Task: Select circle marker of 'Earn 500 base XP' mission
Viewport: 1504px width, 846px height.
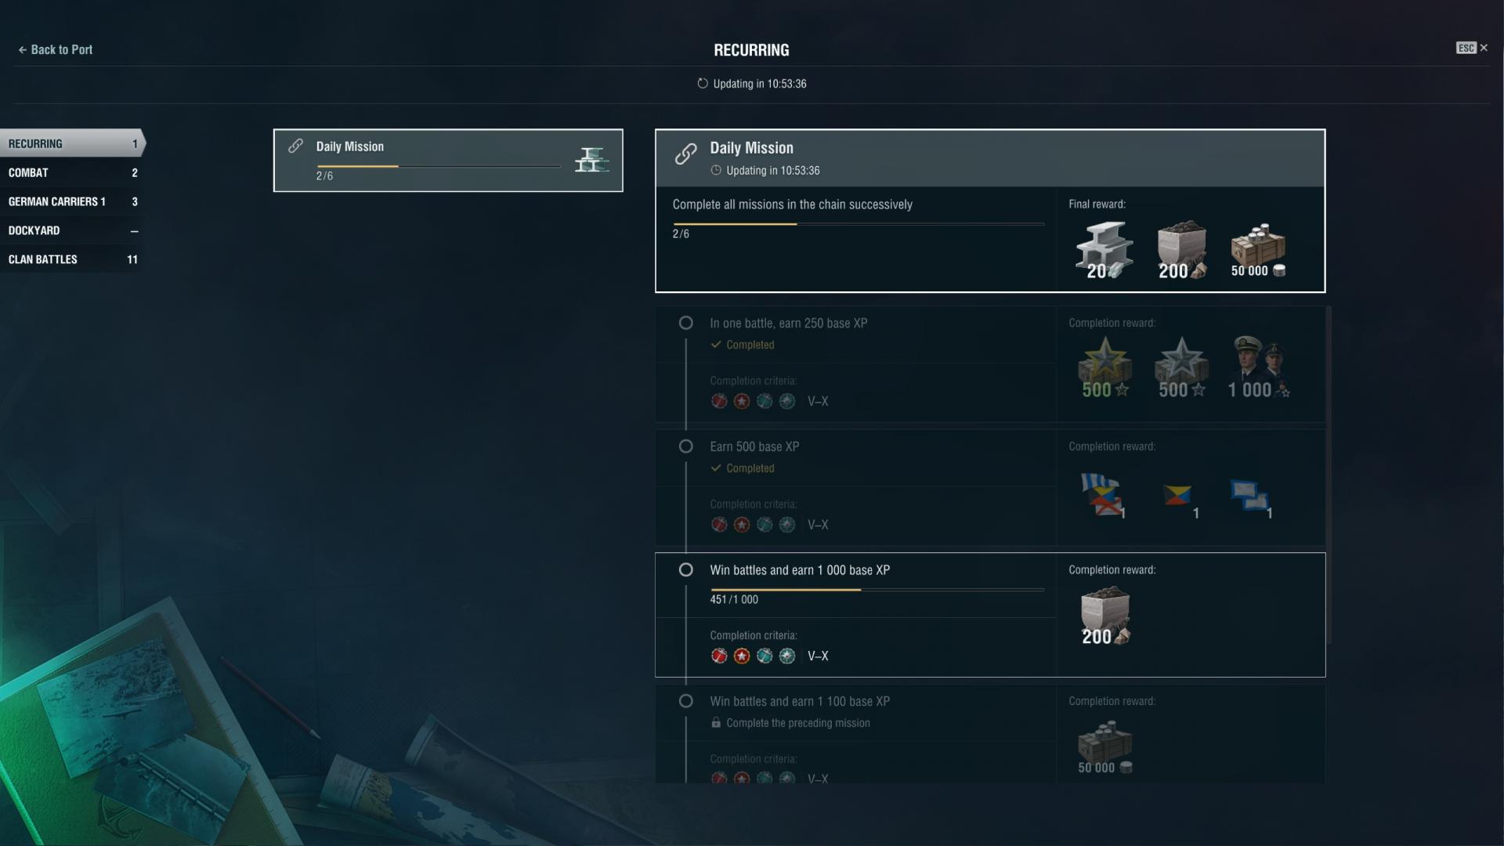Action: point(685,446)
